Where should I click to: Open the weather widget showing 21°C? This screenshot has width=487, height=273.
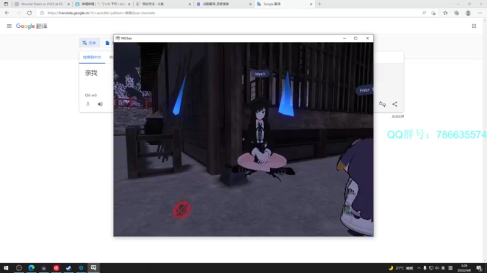pos(401,268)
